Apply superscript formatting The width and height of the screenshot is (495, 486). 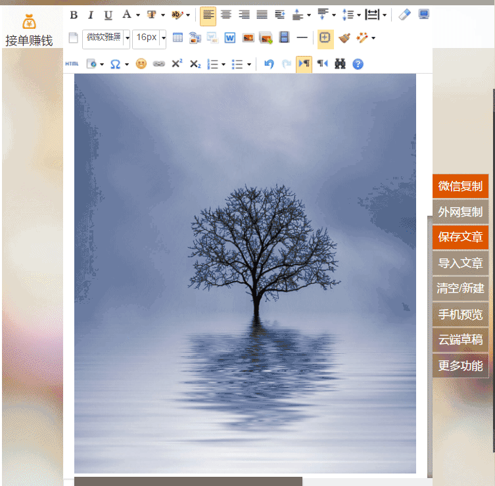pyautogui.click(x=177, y=63)
